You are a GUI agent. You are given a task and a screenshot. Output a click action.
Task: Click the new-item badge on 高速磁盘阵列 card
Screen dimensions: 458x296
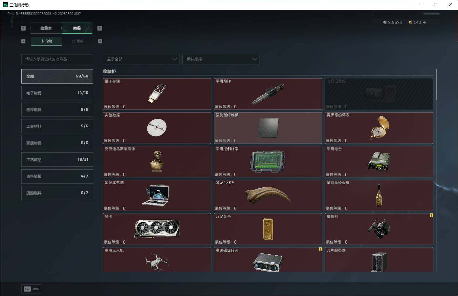point(320,249)
